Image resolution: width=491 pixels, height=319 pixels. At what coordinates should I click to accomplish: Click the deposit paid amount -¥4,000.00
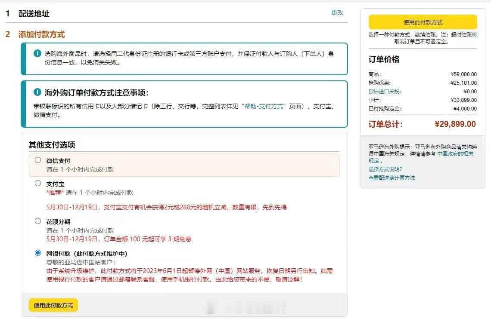point(464,109)
